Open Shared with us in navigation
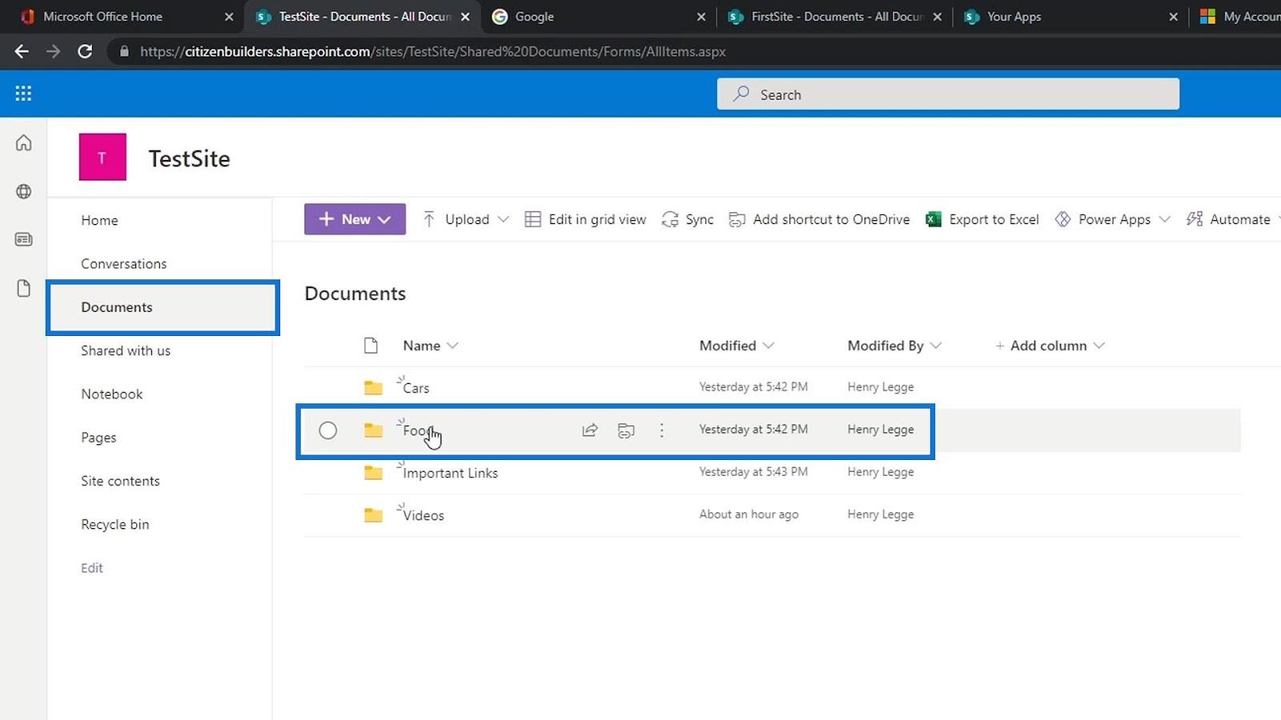1281x720 pixels. 126,350
